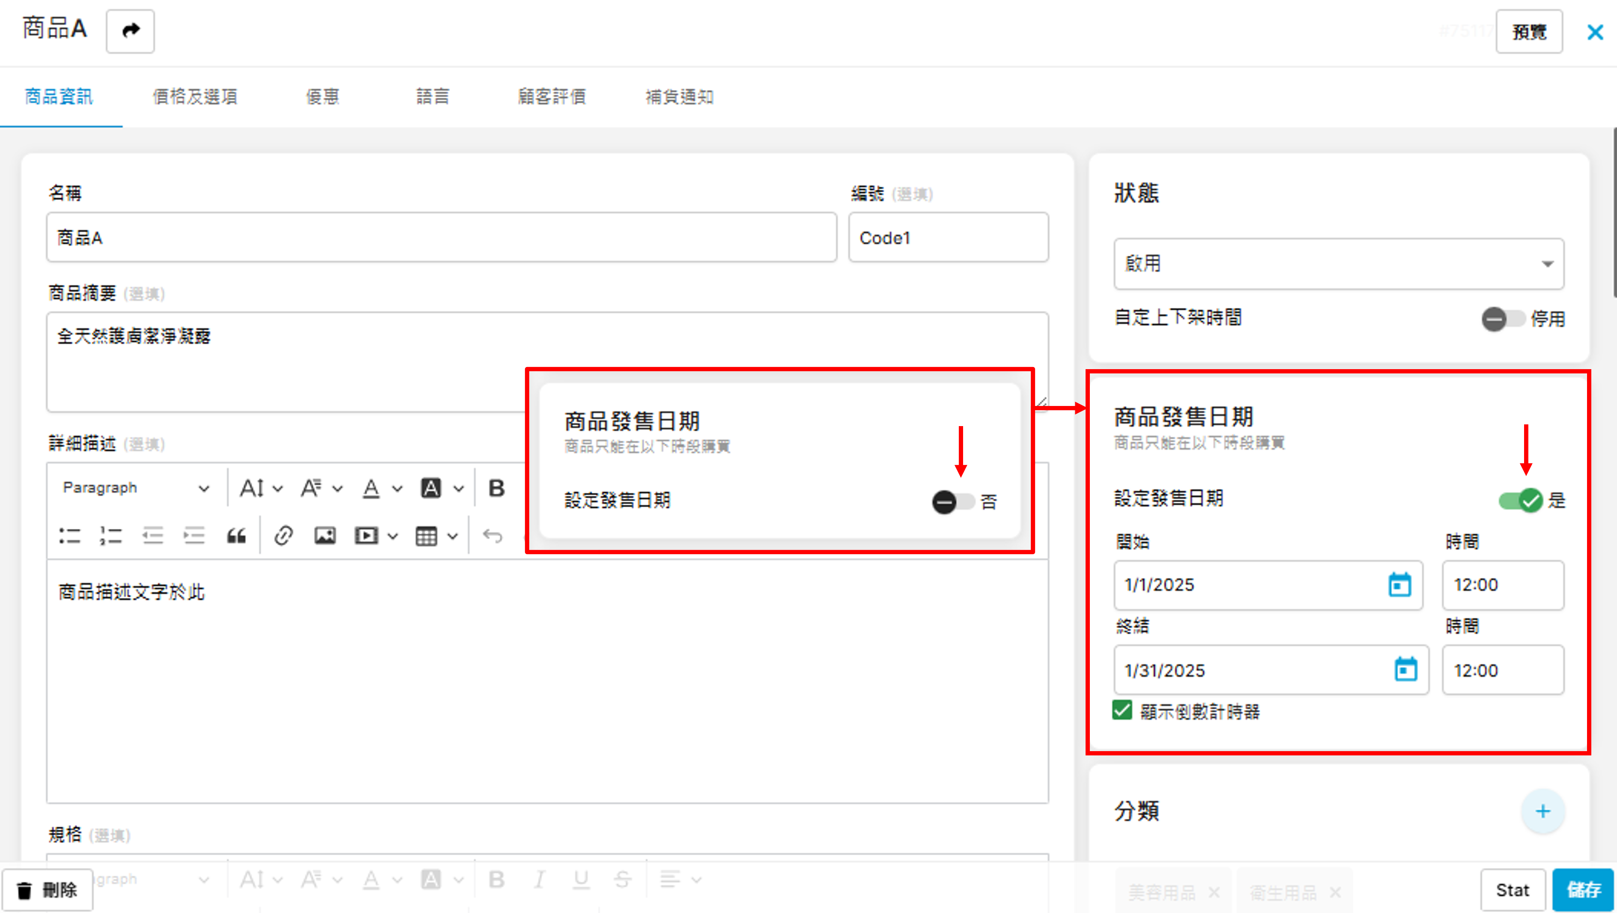This screenshot has height=913, width=1617.
Task: Click the numbered list icon
Action: (x=110, y=536)
